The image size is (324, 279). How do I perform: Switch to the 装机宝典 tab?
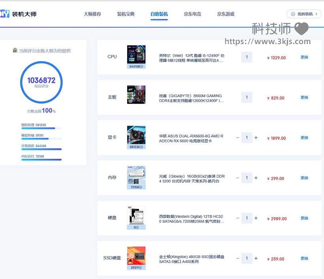126,14
